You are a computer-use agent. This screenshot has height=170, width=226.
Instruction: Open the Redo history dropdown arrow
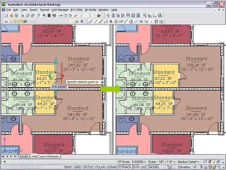pos(93,15)
